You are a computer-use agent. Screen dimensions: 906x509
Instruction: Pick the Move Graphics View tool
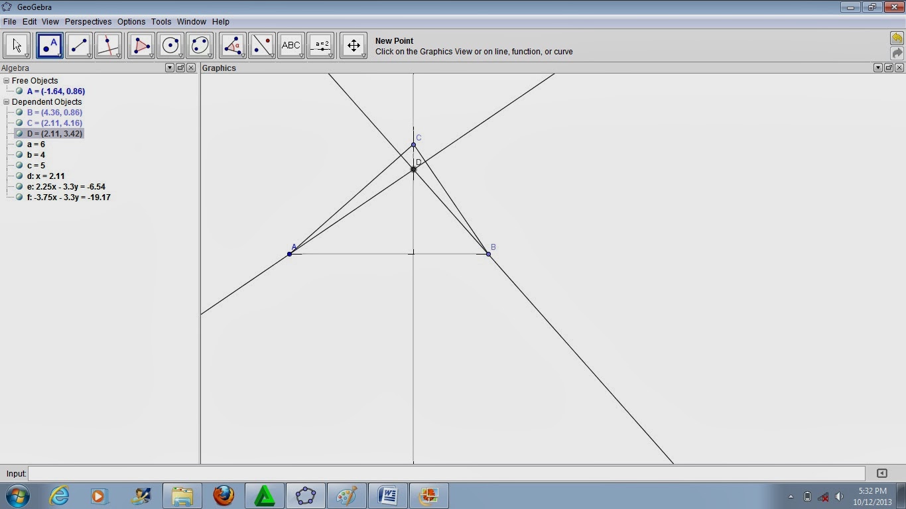[354, 46]
